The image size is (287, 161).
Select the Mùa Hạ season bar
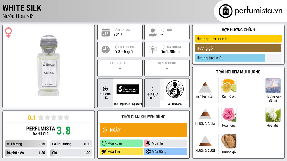click(166, 143)
